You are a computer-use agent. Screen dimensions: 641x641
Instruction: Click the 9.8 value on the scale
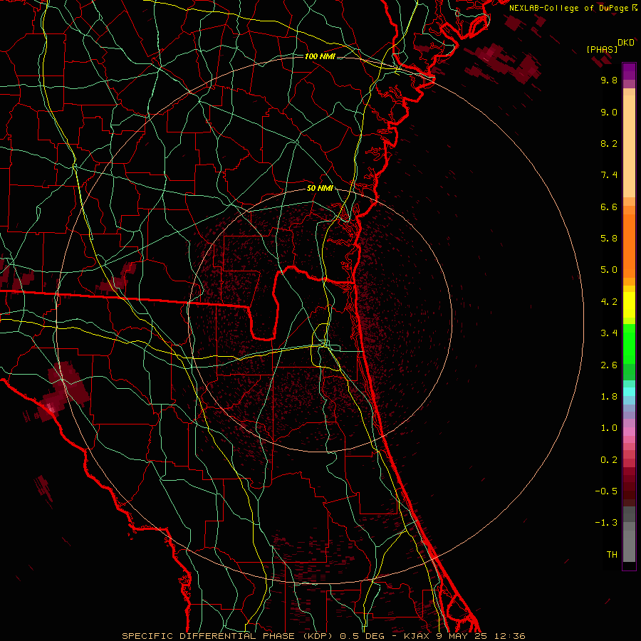click(609, 80)
